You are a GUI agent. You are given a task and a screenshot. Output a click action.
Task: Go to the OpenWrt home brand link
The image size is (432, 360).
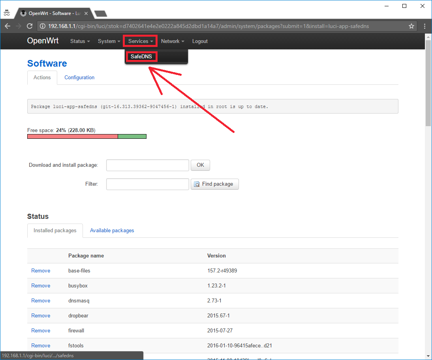click(x=43, y=41)
